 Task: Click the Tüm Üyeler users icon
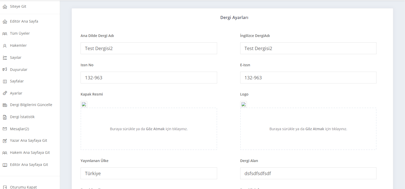coord(5,34)
